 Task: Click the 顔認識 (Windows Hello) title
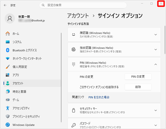pos(95,33)
